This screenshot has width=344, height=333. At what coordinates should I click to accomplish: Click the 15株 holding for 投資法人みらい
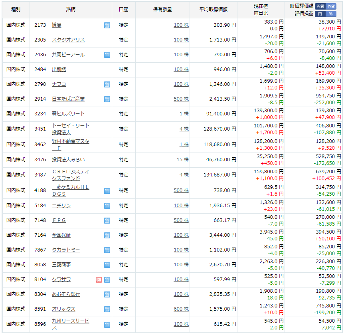[183, 160]
